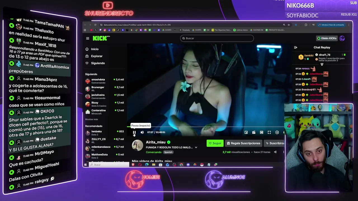Image resolution: width=358 pixels, height=201 pixels.
Task: Open the user profile avatar on Kick
Action: click(x=342, y=38)
